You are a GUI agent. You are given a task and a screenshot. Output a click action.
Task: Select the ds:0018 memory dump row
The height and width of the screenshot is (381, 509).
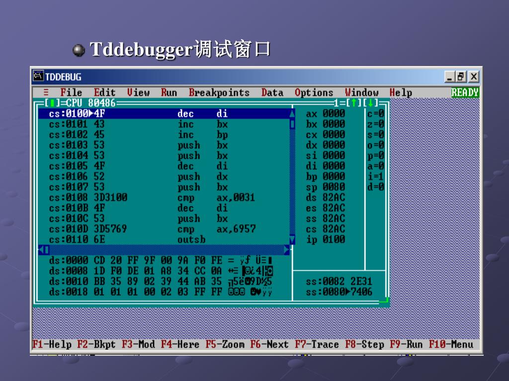point(161,292)
